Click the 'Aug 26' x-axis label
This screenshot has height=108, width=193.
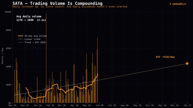pos(125,105)
